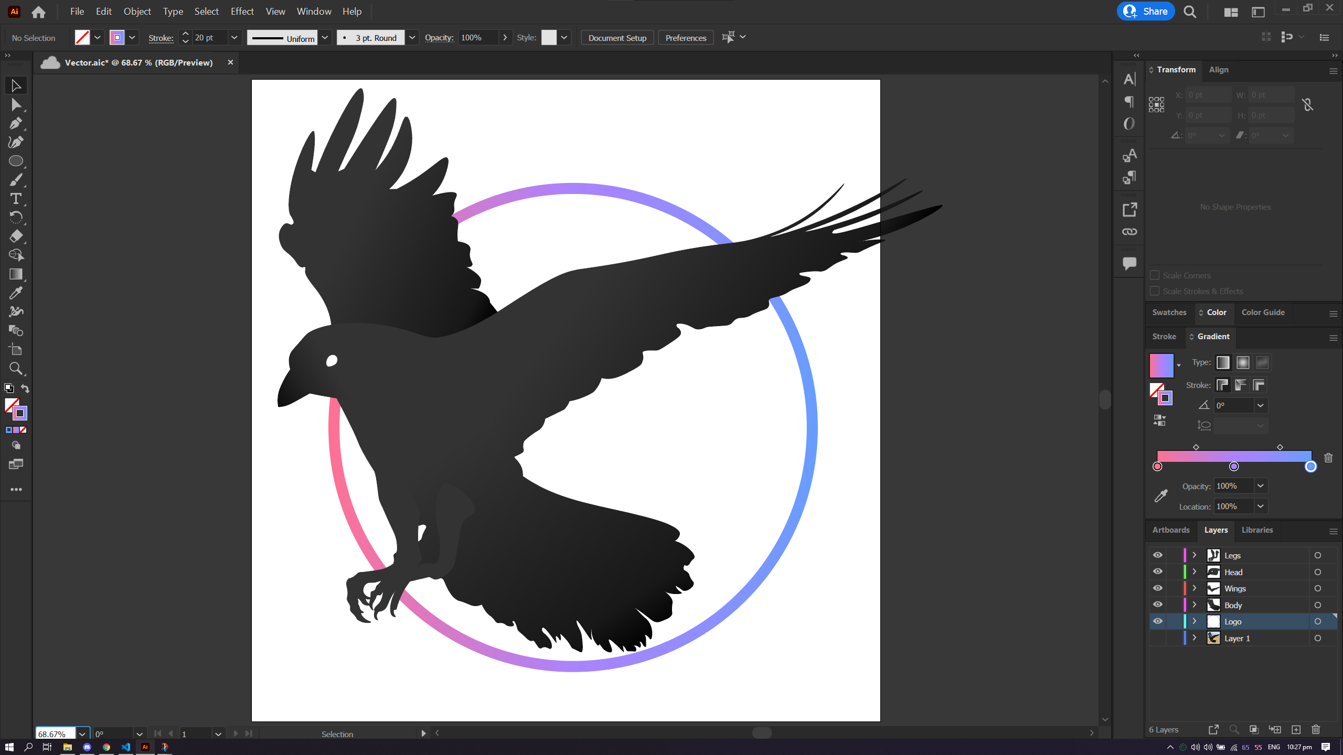Select the Pen tool
This screenshot has height=755, width=1343.
click(16, 124)
